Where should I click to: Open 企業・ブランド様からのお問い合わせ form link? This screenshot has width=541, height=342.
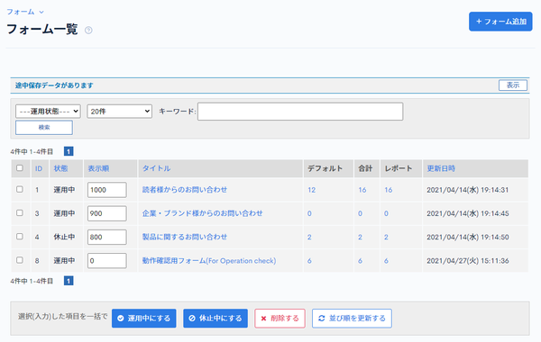203,213
